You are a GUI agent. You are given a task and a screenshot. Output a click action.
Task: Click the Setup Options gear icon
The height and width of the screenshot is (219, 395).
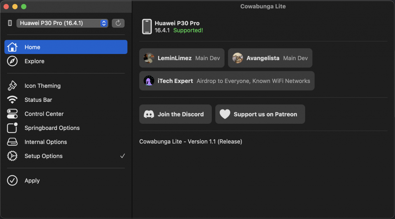coord(12,156)
